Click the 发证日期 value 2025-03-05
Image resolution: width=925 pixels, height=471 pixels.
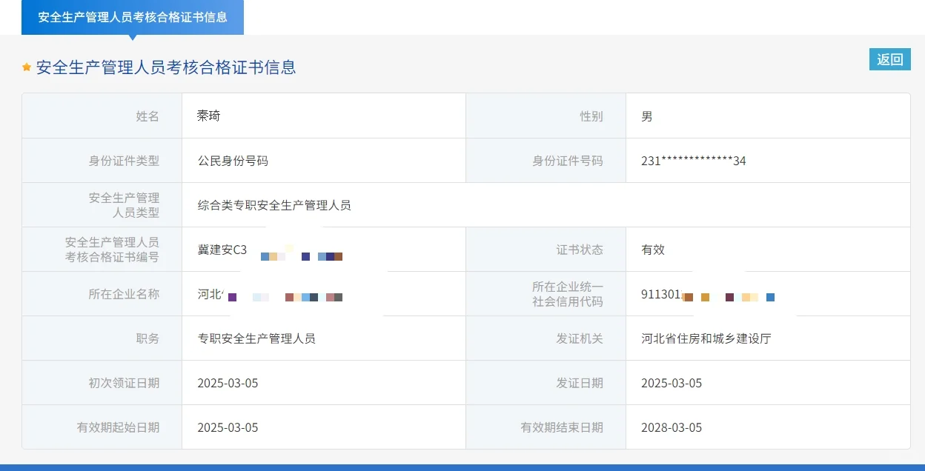(672, 383)
